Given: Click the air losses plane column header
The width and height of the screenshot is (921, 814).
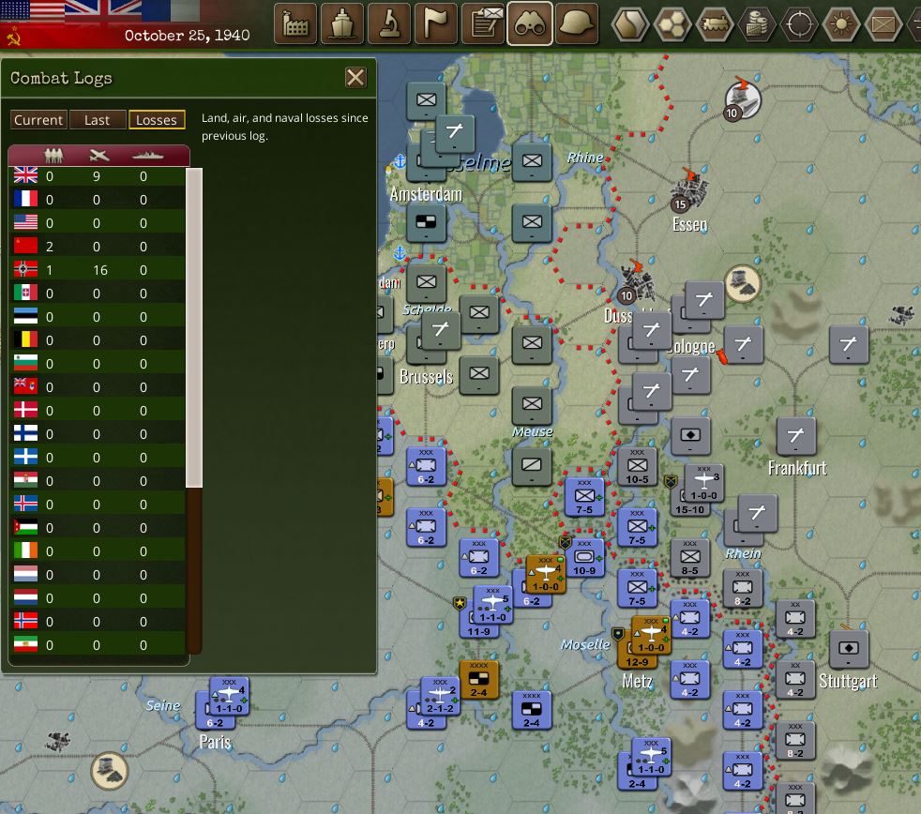Looking at the screenshot, I should pyautogui.click(x=98, y=156).
